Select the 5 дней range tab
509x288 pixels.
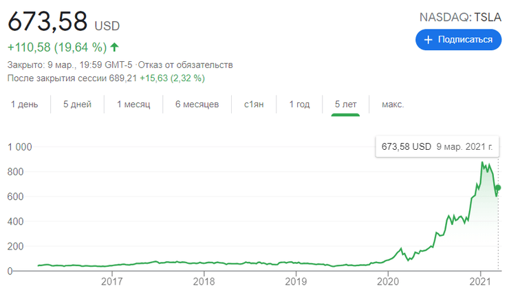click(77, 104)
